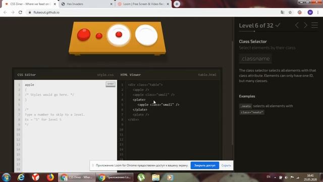Open uTorrent from the taskbar
Image resolution: width=323 pixels, height=182 pixels.
(x=141, y=177)
